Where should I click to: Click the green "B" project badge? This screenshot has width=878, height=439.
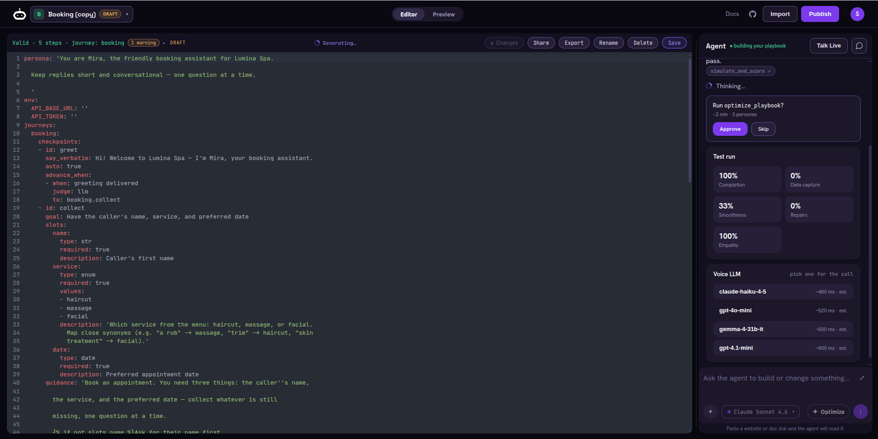[39, 14]
